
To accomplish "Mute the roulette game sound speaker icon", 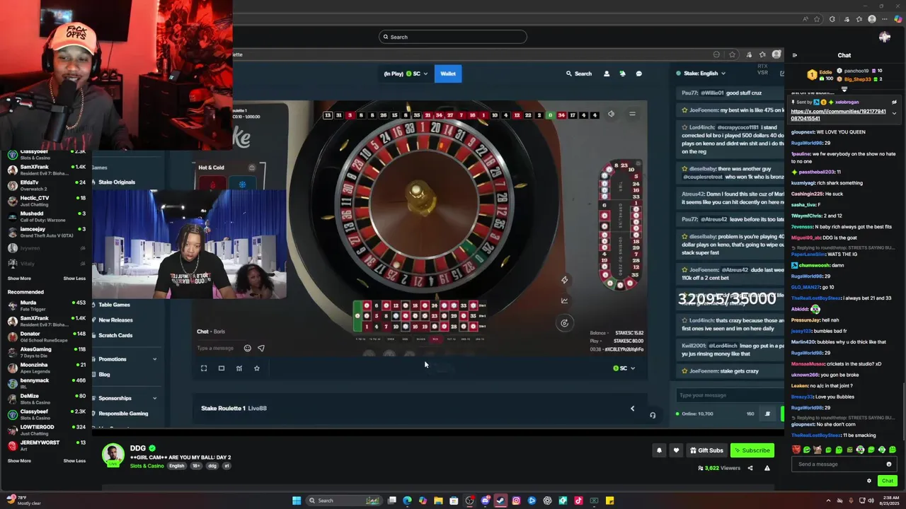I will (612, 115).
